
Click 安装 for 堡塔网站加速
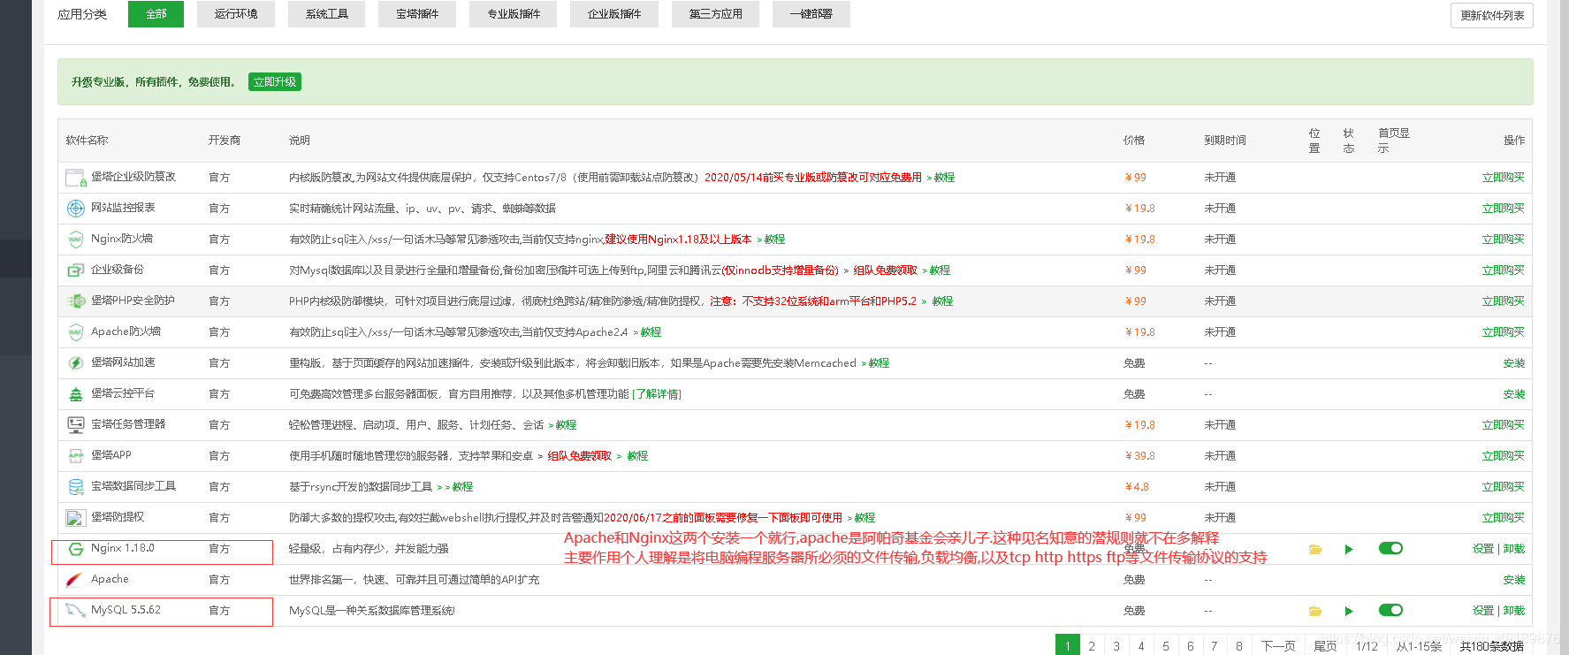(x=1514, y=363)
